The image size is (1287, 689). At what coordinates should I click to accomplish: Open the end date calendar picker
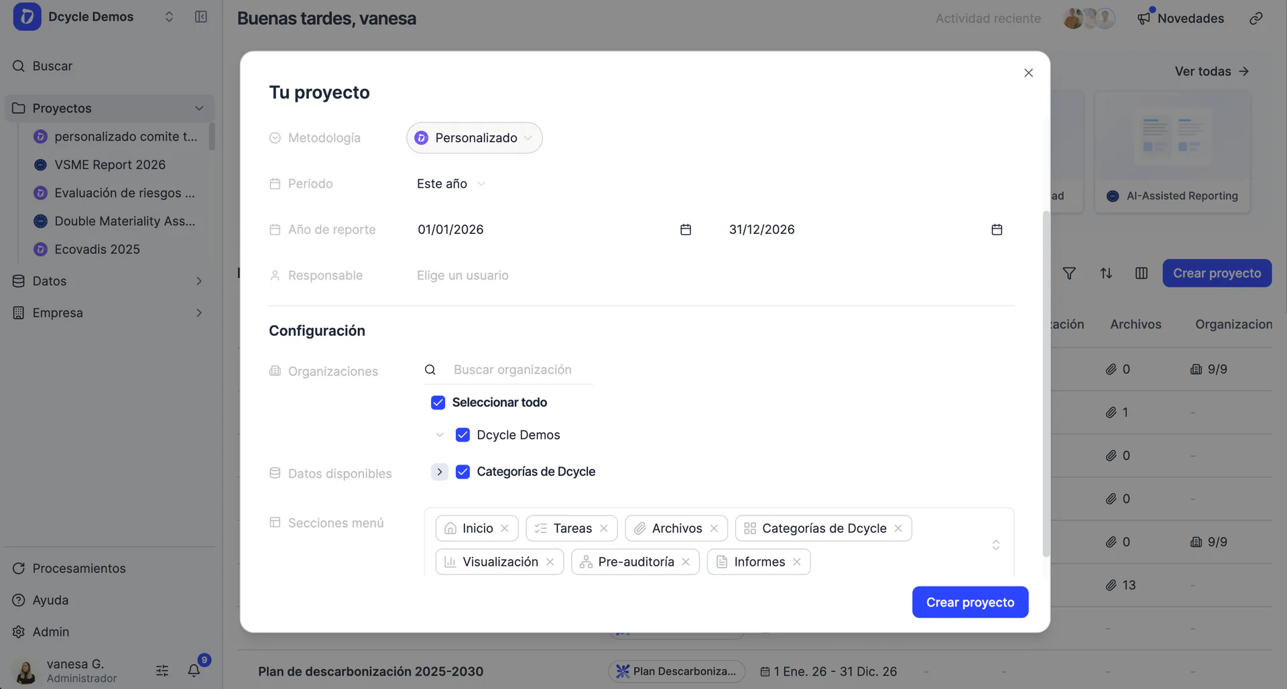point(997,229)
